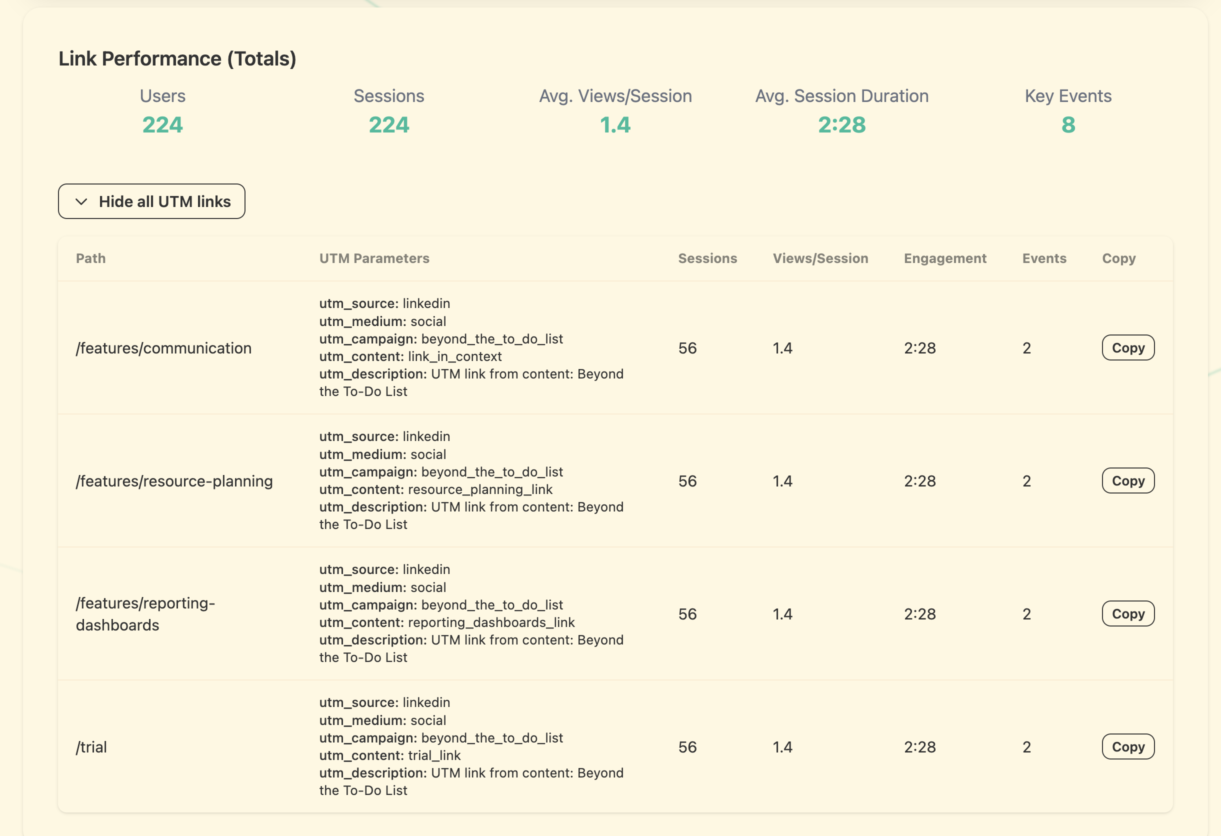Select the Path column header

click(x=91, y=258)
